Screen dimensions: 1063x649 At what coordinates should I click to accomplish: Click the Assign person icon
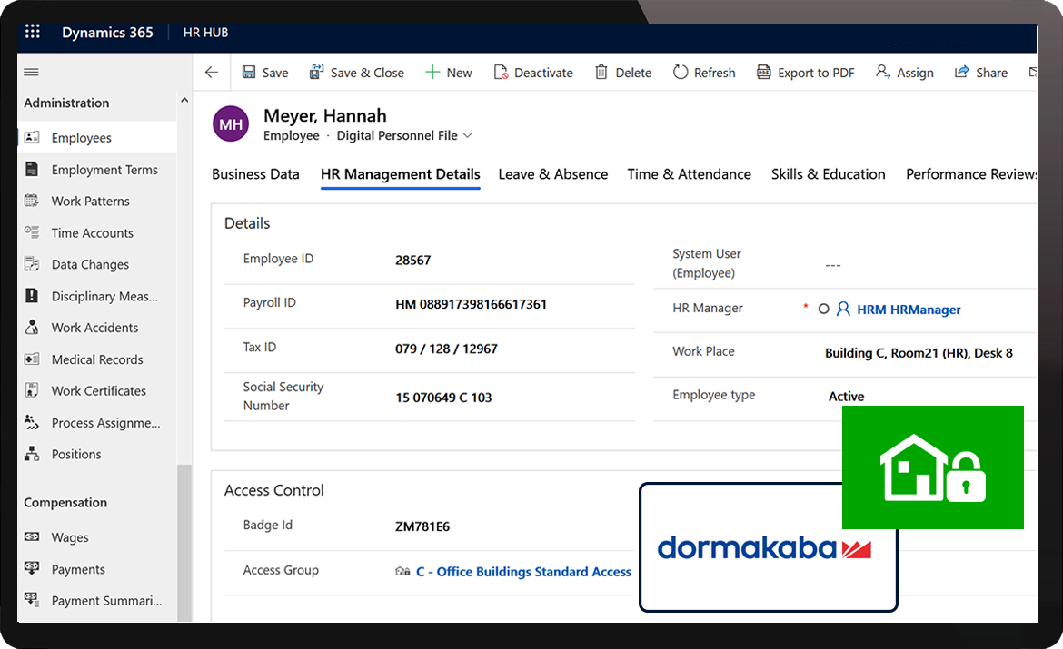[883, 71]
